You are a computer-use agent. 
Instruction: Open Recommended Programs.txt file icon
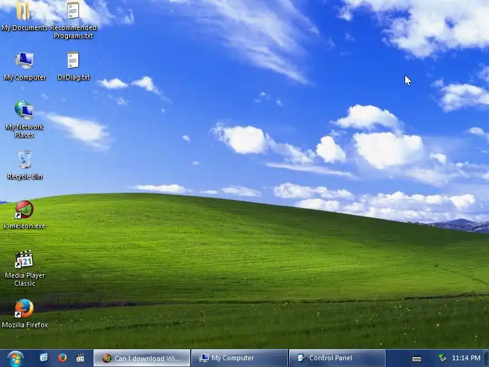coord(73,20)
